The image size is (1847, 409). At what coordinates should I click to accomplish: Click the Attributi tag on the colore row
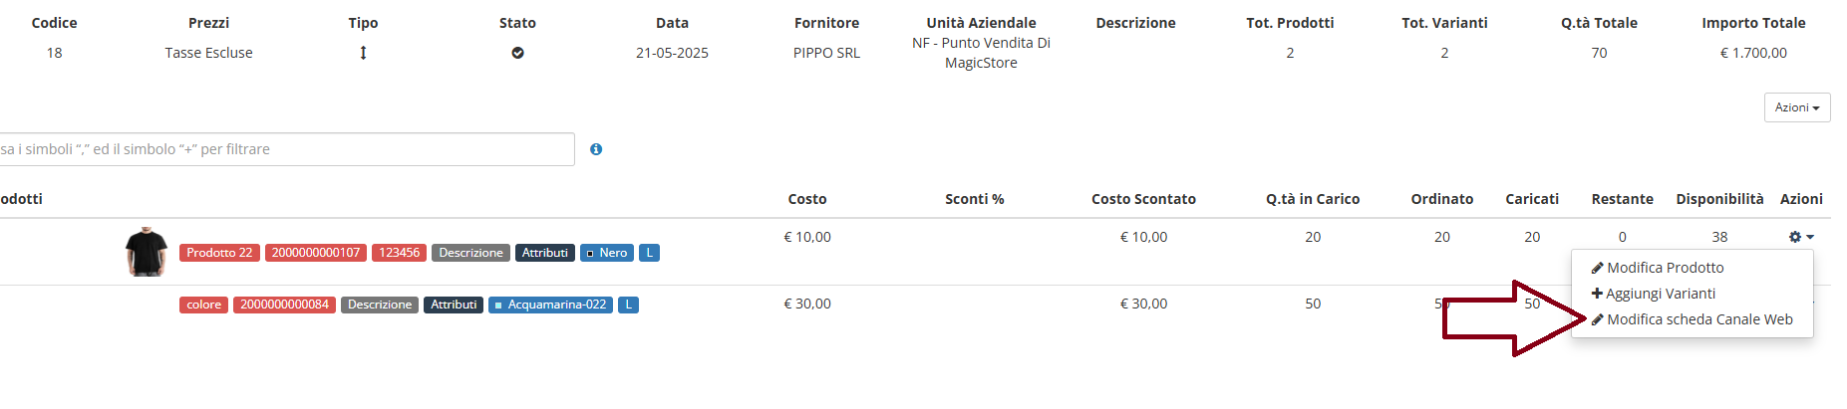454,305
